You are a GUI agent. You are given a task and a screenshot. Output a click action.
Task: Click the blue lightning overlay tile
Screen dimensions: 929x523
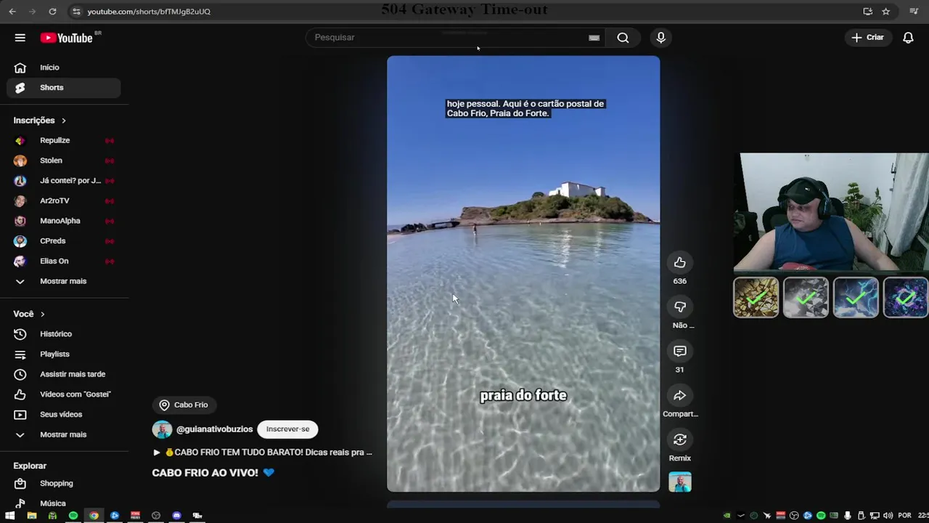click(856, 298)
